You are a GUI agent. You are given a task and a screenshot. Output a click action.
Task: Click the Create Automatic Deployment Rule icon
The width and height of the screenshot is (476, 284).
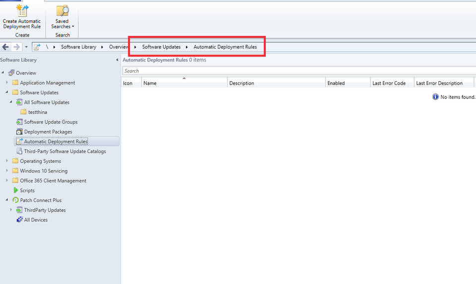point(22,11)
